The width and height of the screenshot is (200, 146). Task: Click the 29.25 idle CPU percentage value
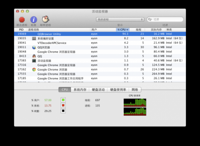tap(48, 111)
